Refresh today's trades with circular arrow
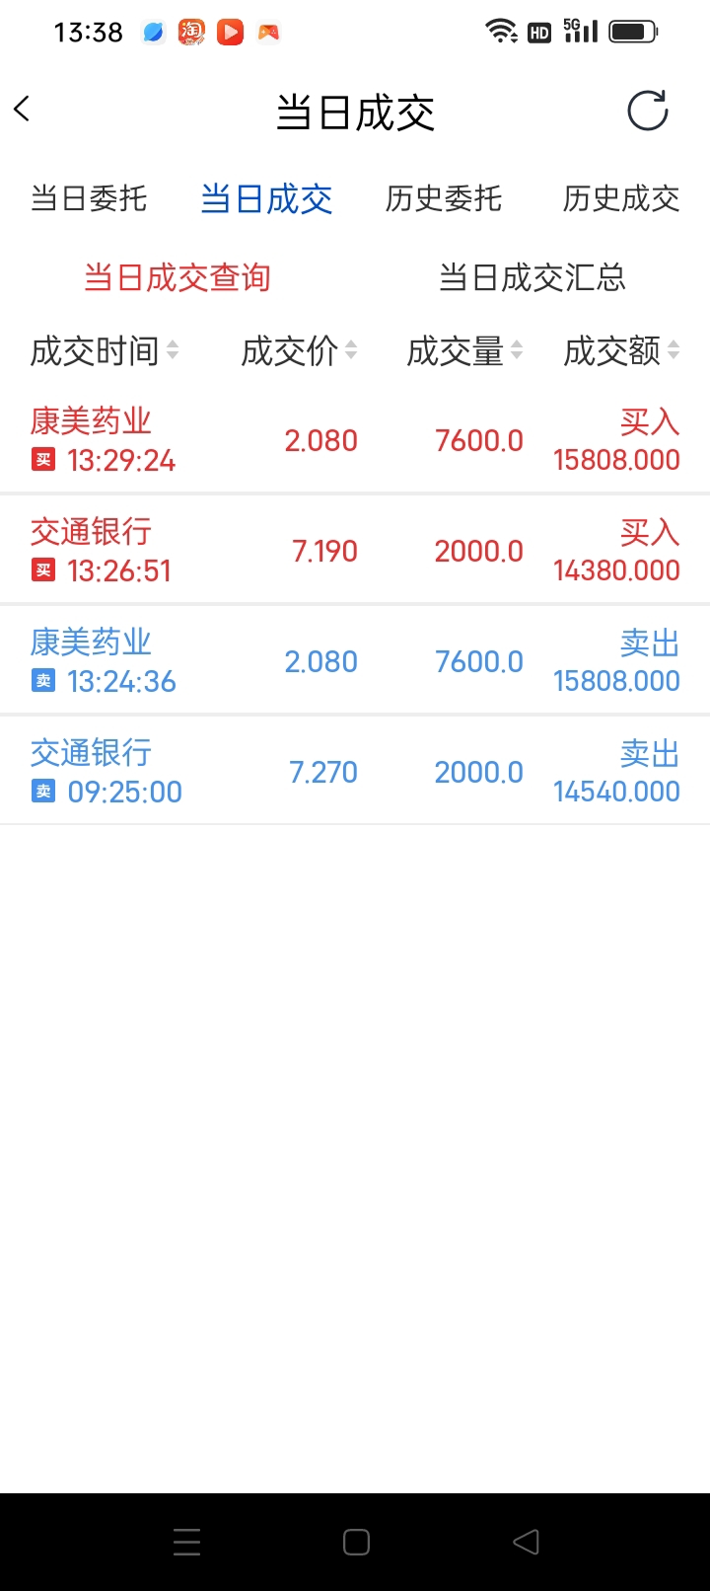This screenshot has width=710, height=1591. [x=648, y=111]
